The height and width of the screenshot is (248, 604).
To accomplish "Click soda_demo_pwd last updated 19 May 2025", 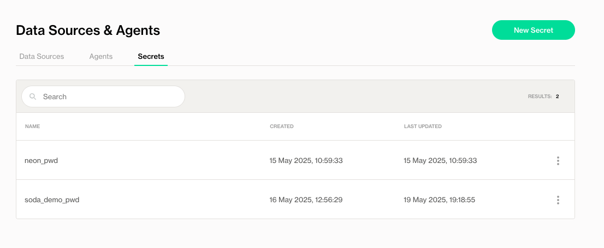I will coord(439,200).
